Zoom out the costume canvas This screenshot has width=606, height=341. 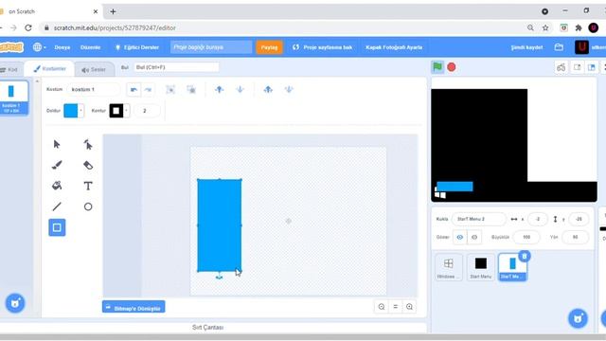tap(382, 307)
